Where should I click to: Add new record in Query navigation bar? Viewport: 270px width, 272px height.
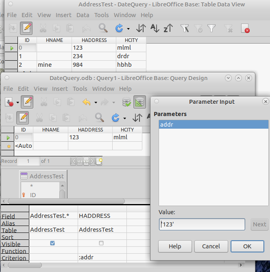click(99, 161)
